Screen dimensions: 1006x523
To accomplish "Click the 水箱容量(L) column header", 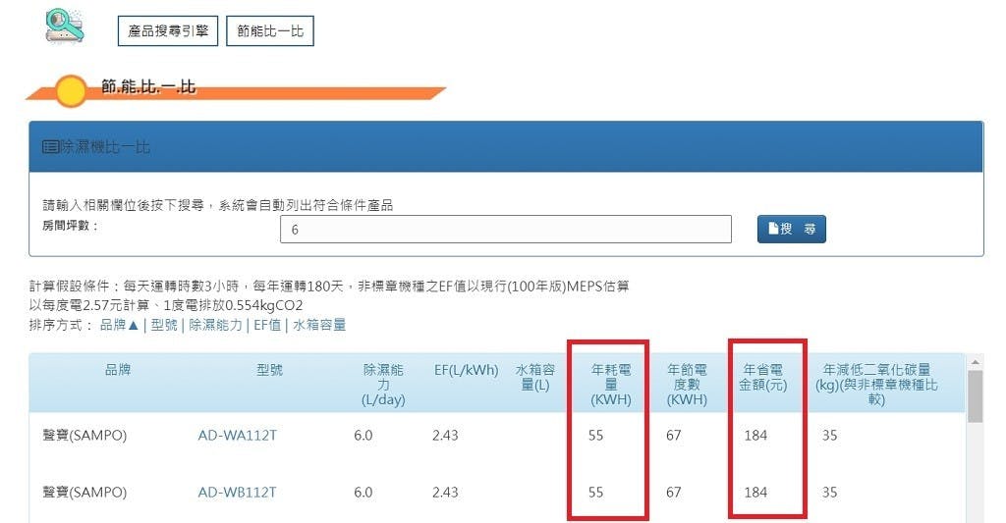I will coord(535,378).
